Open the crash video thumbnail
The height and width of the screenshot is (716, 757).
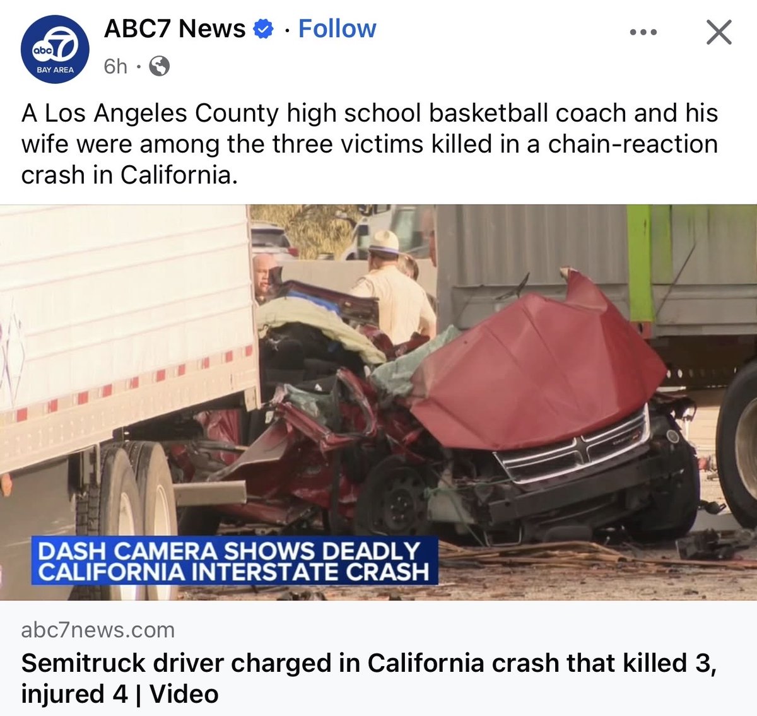[378, 402]
